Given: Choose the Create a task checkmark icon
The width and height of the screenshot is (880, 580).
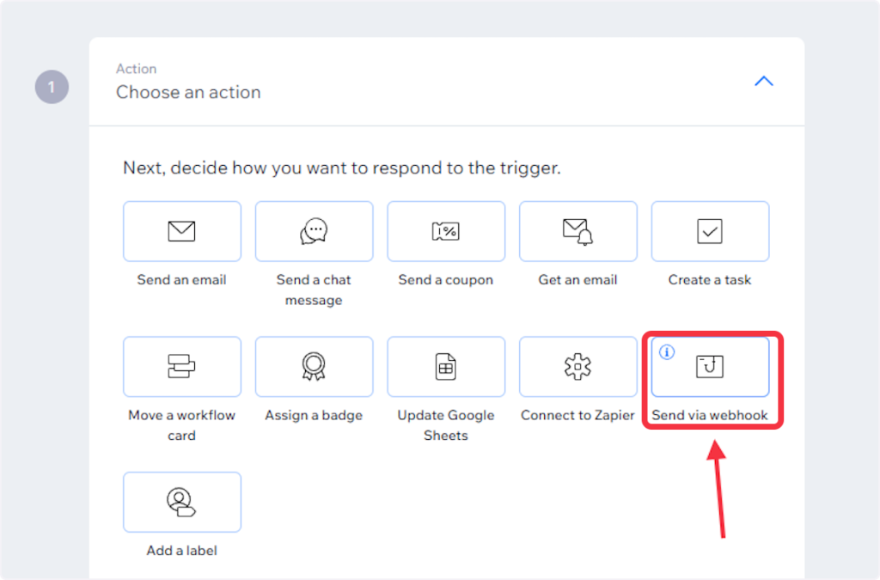Looking at the screenshot, I should click(x=710, y=231).
